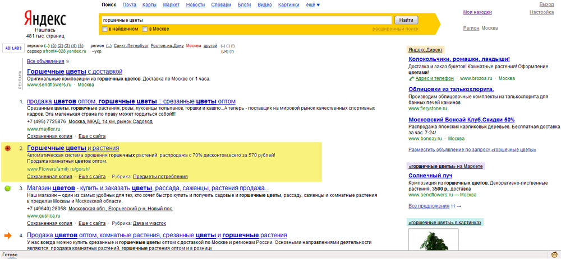
Task: Switch to the Блоги tab
Action: click(x=243, y=4)
